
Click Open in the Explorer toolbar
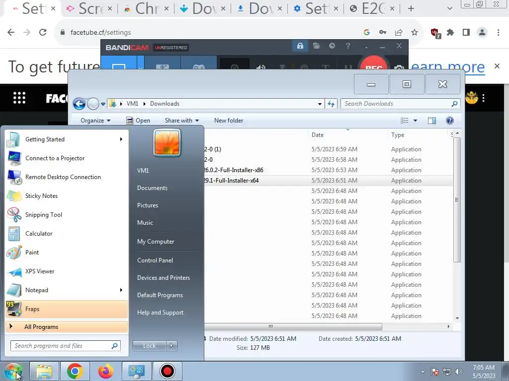tap(138, 121)
